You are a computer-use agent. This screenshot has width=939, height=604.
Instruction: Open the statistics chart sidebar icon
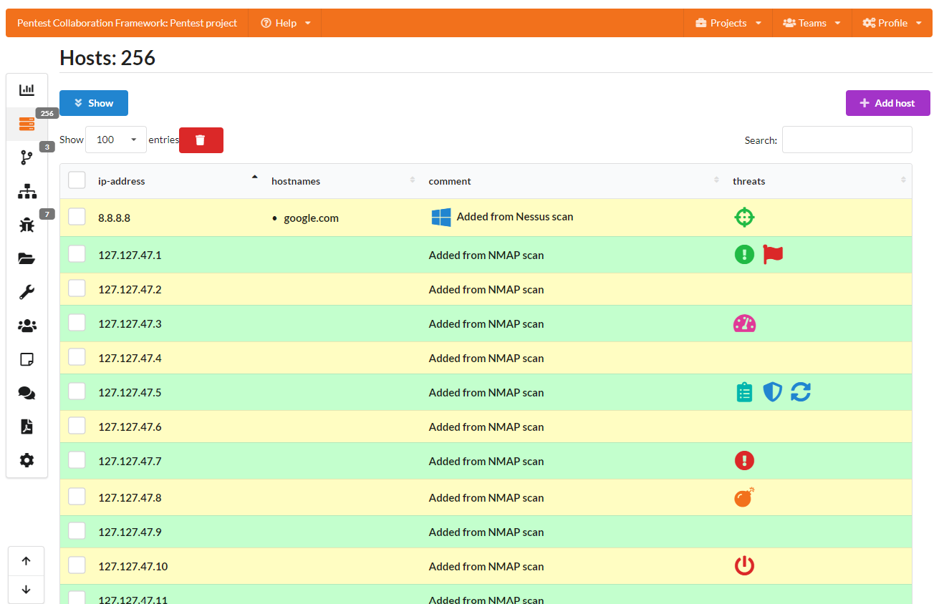tap(27, 90)
